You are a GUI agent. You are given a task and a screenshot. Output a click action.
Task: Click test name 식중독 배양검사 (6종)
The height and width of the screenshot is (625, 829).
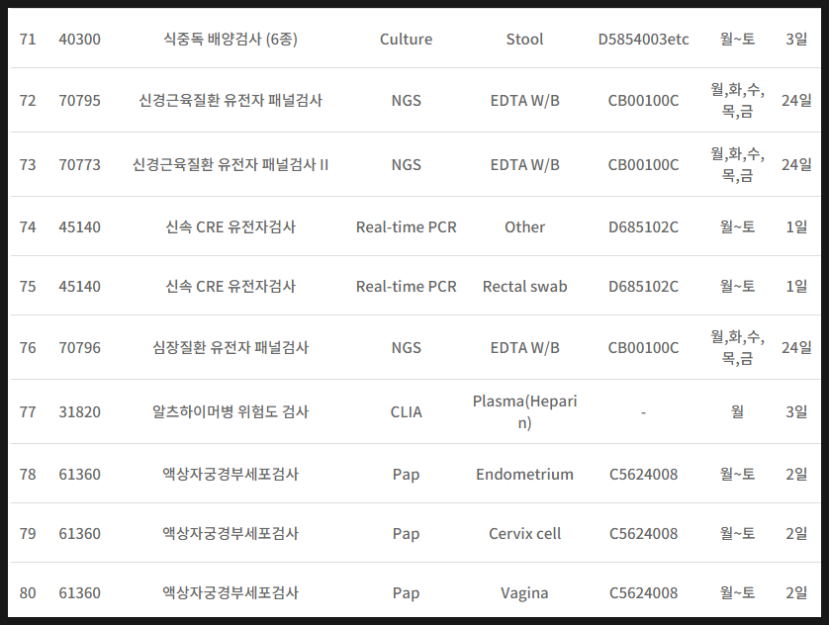point(230,40)
